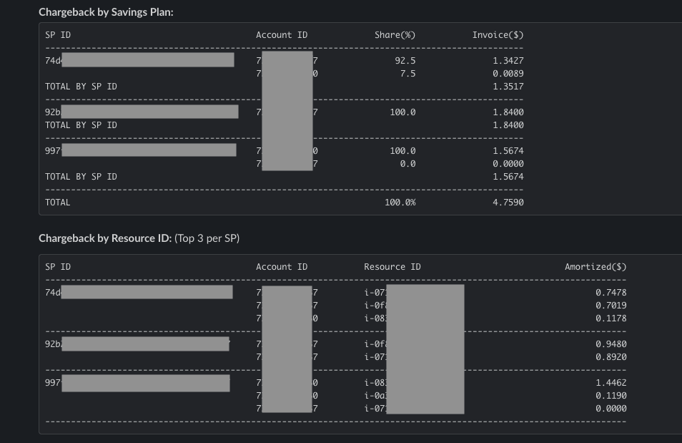Screen dimensions: 682x443
Task: Select amortized value 0.7478
Action: pos(611,292)
